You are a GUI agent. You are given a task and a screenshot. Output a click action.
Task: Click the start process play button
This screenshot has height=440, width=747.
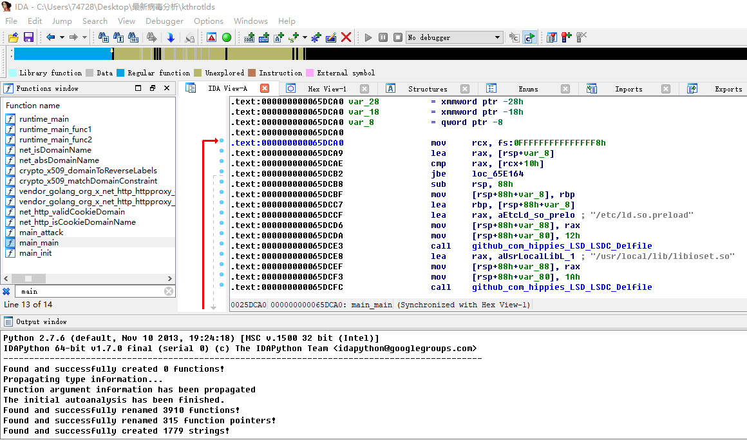point(368,37)
